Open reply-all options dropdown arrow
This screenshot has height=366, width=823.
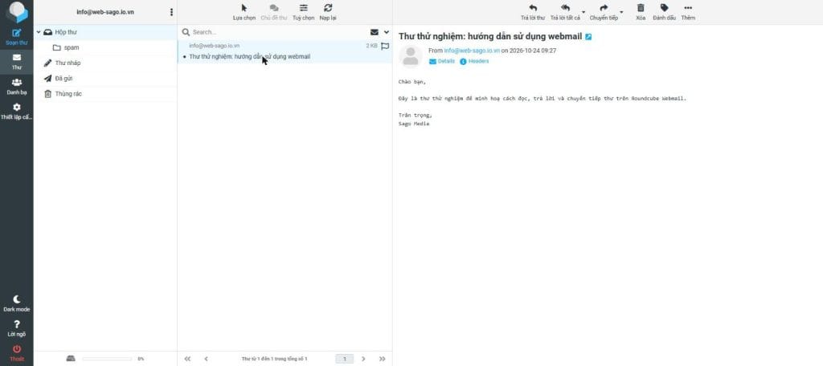[x=583, y=11]
